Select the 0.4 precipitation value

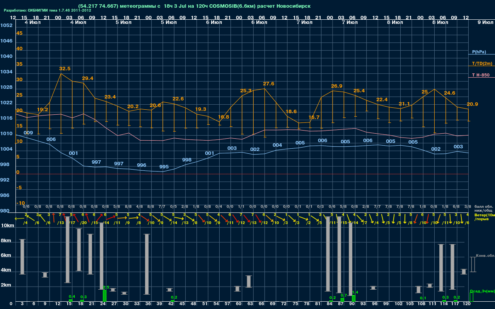[x=72, y=297]
